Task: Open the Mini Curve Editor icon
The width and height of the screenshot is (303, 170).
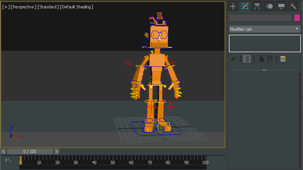Action: pyautogui.click(x=9, y=160)
